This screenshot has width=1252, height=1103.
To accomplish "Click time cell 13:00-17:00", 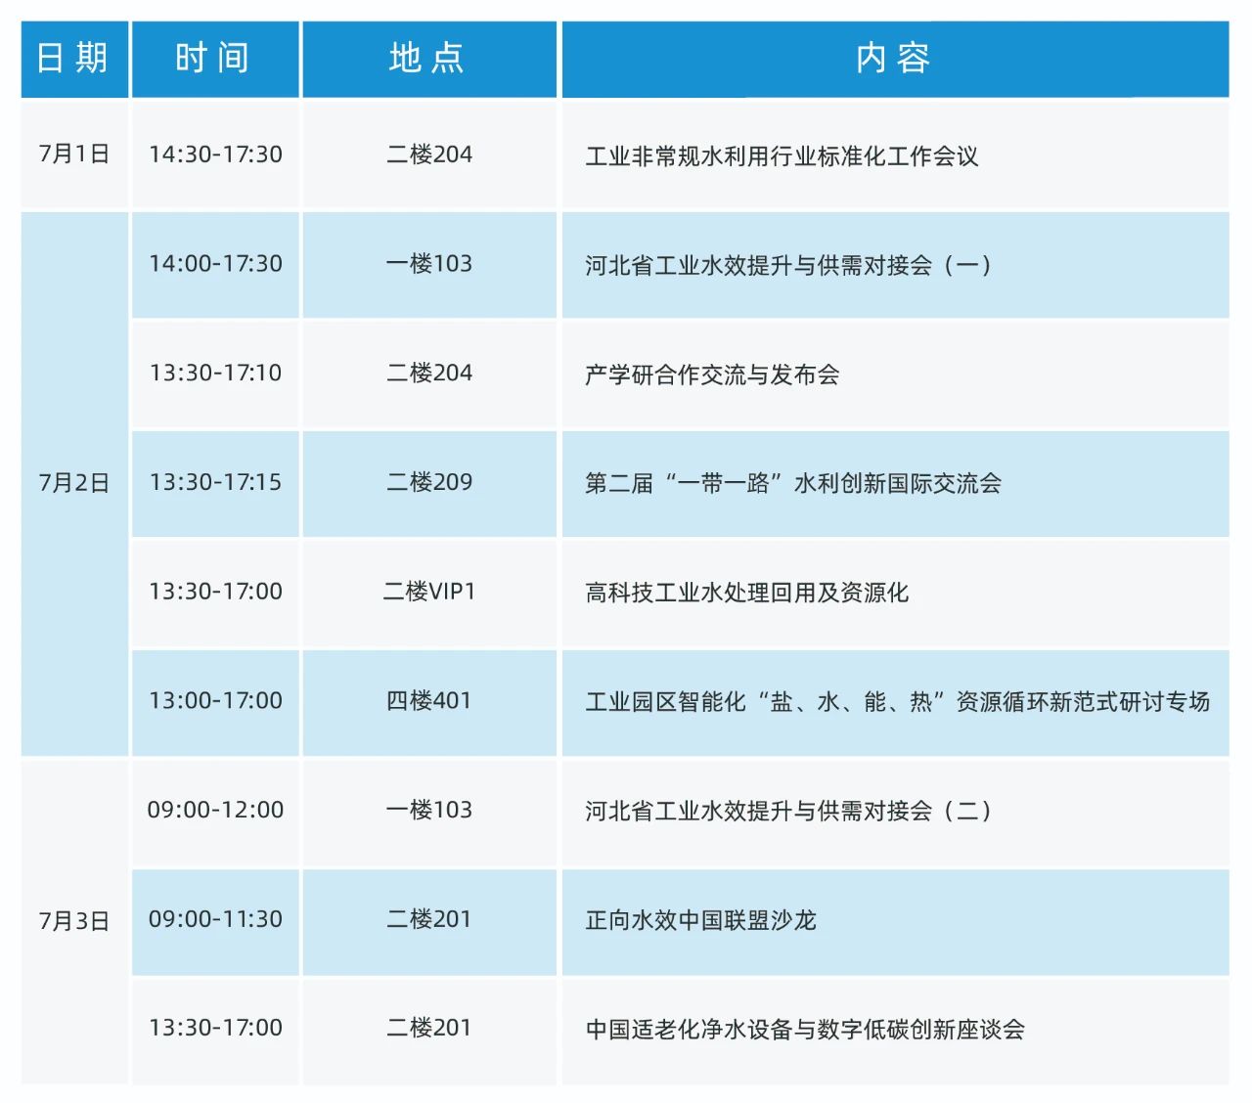I will click(x=215, y=701).
